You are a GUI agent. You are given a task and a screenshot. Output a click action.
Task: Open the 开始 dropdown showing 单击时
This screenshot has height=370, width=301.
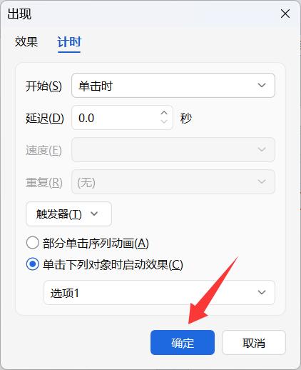pyautogui.click(x=173, y=86)
